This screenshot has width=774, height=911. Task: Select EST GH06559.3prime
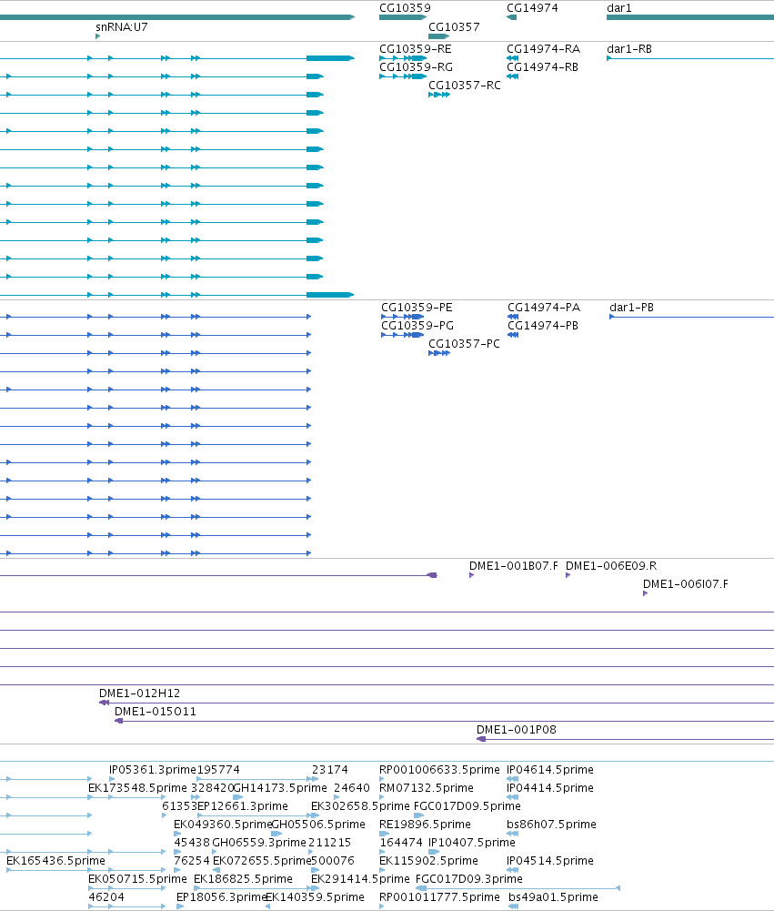tap(259, 843)
